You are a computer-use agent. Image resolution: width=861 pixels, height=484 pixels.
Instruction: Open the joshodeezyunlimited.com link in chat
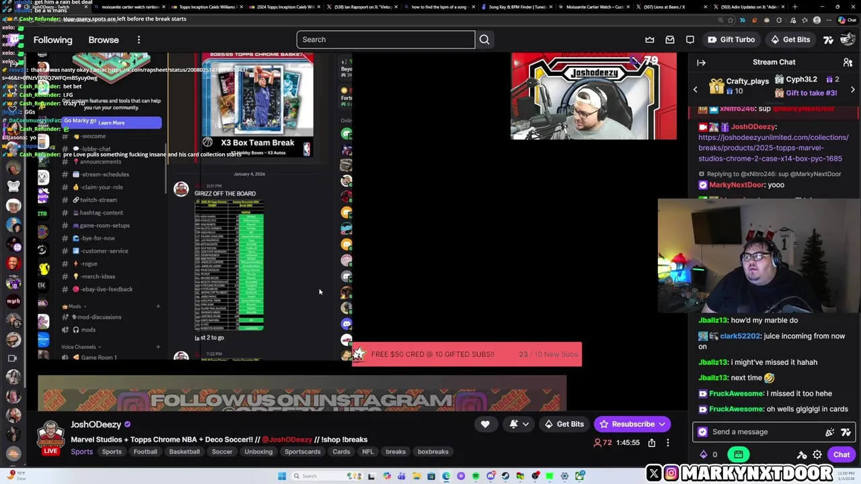773,148
